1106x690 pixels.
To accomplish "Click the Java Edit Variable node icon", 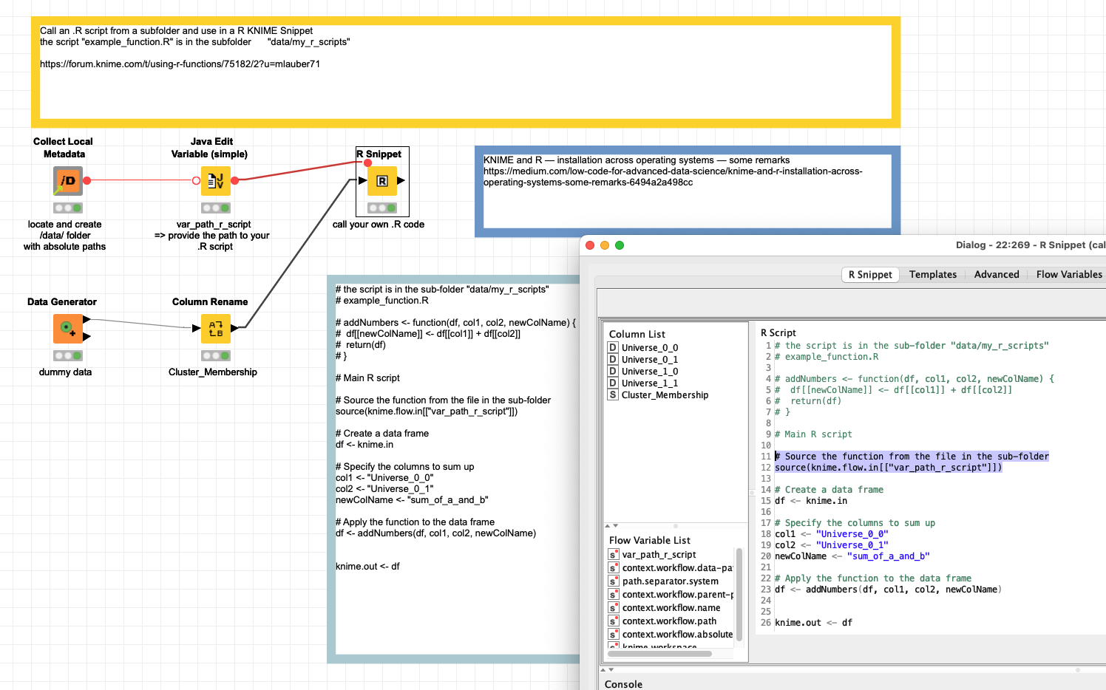I will tap(215, 181).
